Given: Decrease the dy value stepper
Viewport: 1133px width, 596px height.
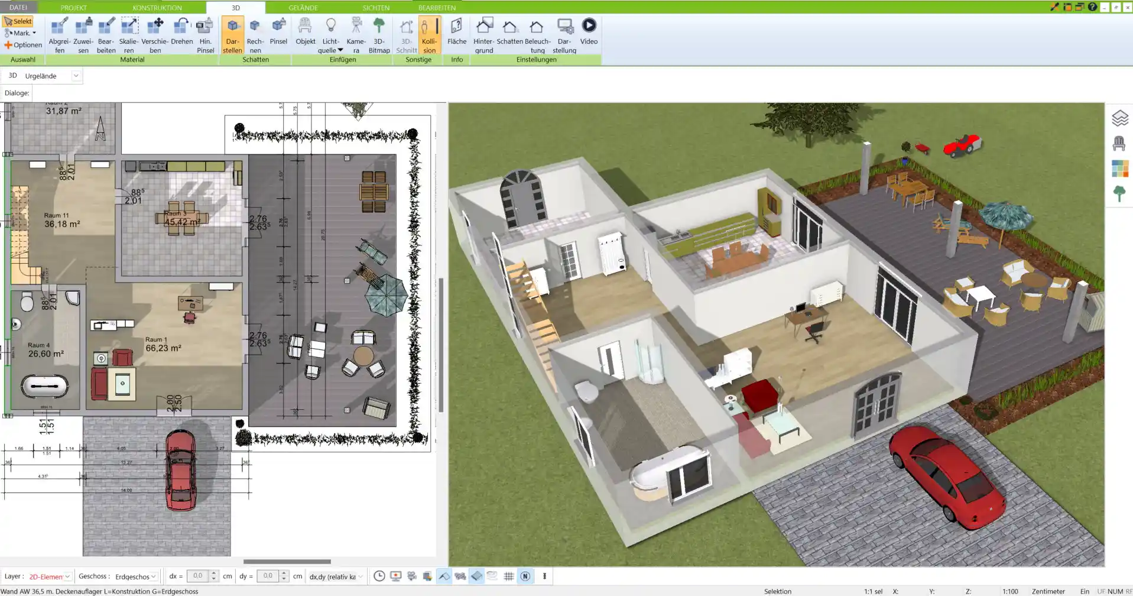Looking at the screenshot, I should (x=284, y=579).
